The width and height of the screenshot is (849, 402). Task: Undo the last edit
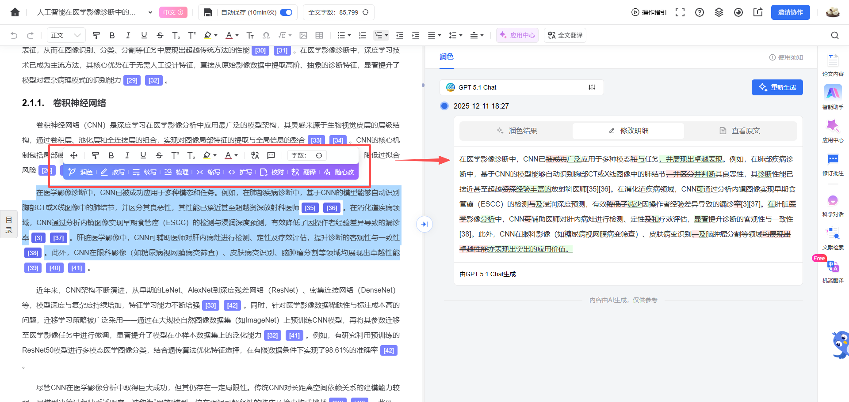(x=14, y=35)
